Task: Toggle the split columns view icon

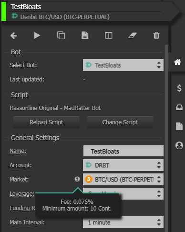Action: point(109,35)
